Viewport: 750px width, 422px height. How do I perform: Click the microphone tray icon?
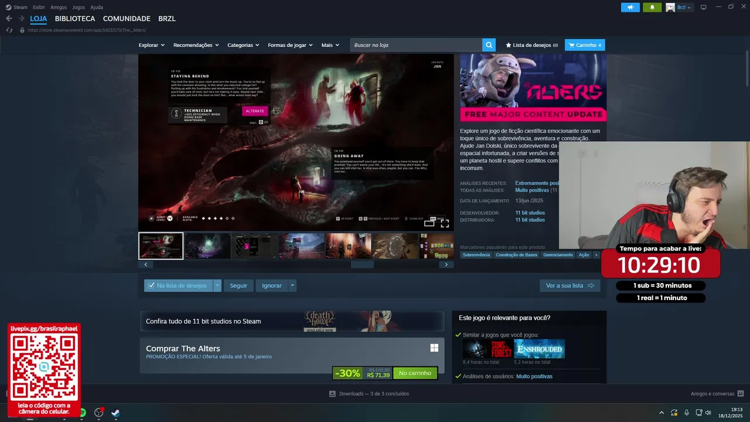pos(686,413)
